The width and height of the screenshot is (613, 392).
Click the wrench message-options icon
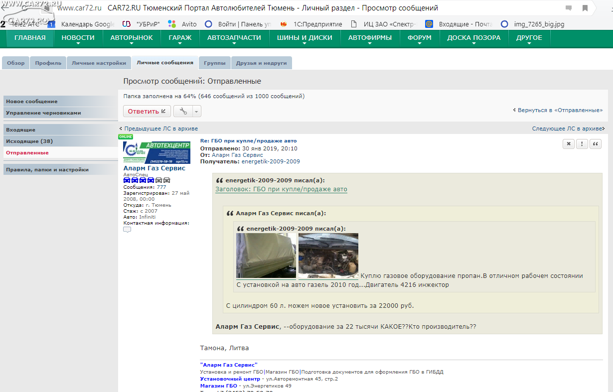183,111
